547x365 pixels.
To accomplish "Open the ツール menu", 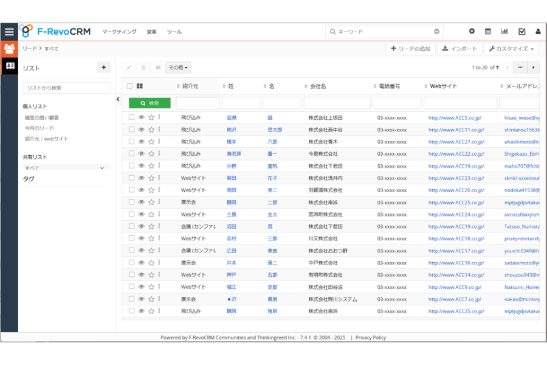I will [174, 32].
